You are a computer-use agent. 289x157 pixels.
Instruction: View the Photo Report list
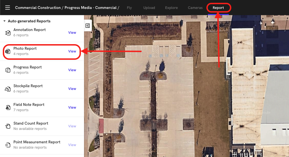(x=72, y=51)
